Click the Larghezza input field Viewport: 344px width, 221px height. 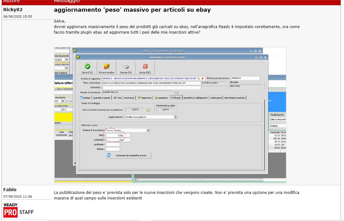click(x=113, y=145)
